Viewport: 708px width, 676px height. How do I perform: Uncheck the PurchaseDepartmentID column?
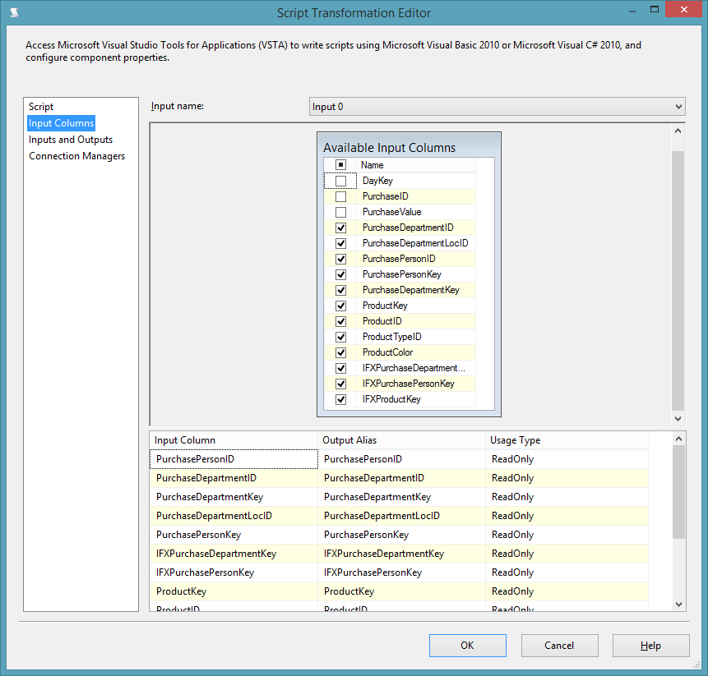[340, 227]
